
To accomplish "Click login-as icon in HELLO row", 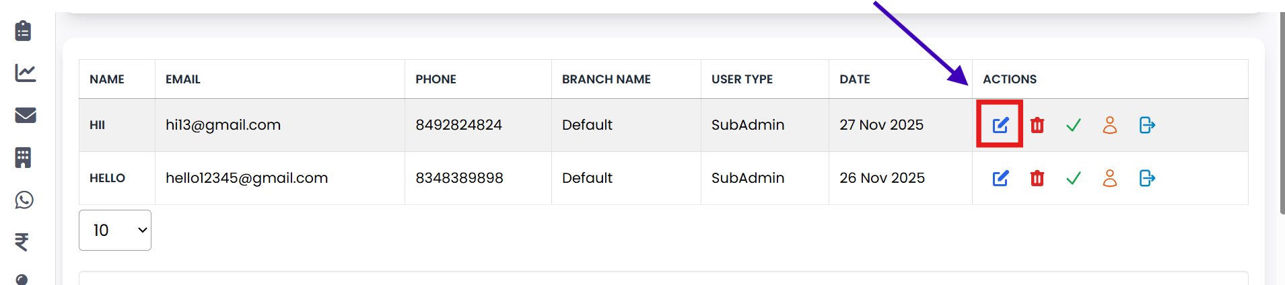I will 1147,178.
